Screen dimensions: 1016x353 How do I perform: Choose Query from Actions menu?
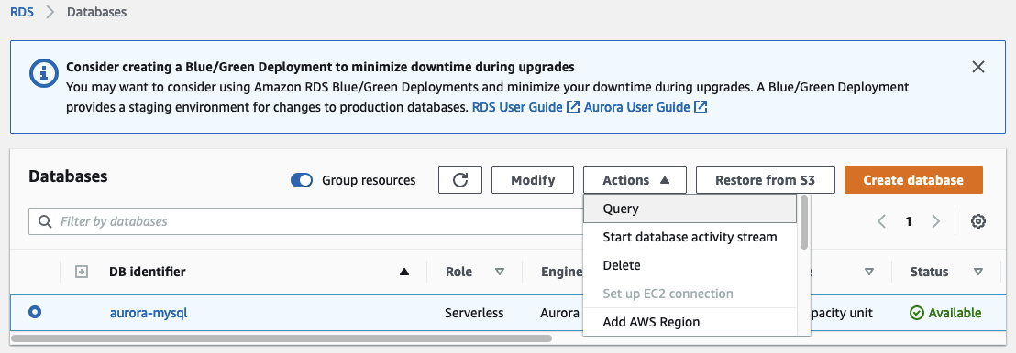click(690, 209)
